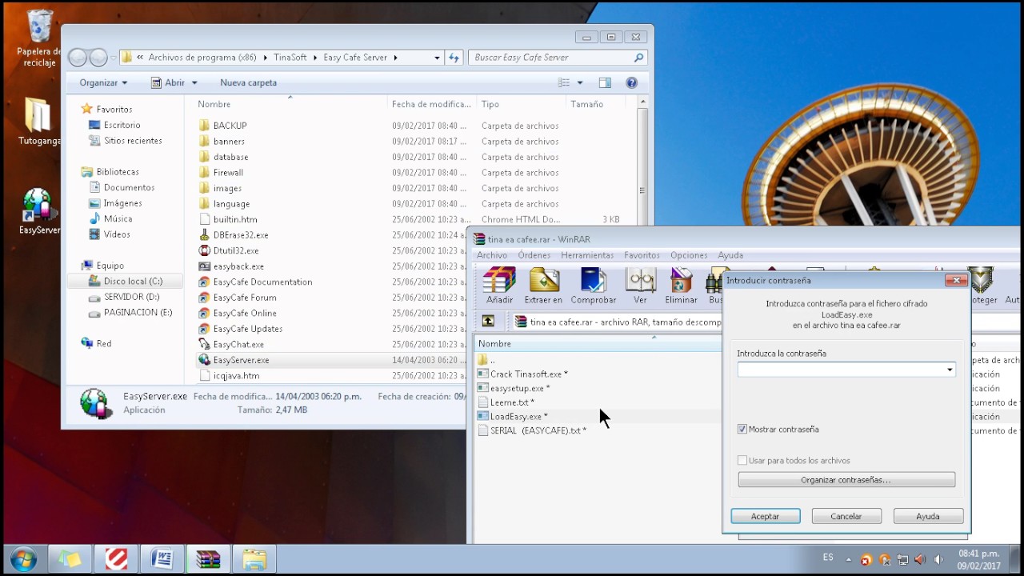Click Organizar contraseñas button

[x=846, y=480]
